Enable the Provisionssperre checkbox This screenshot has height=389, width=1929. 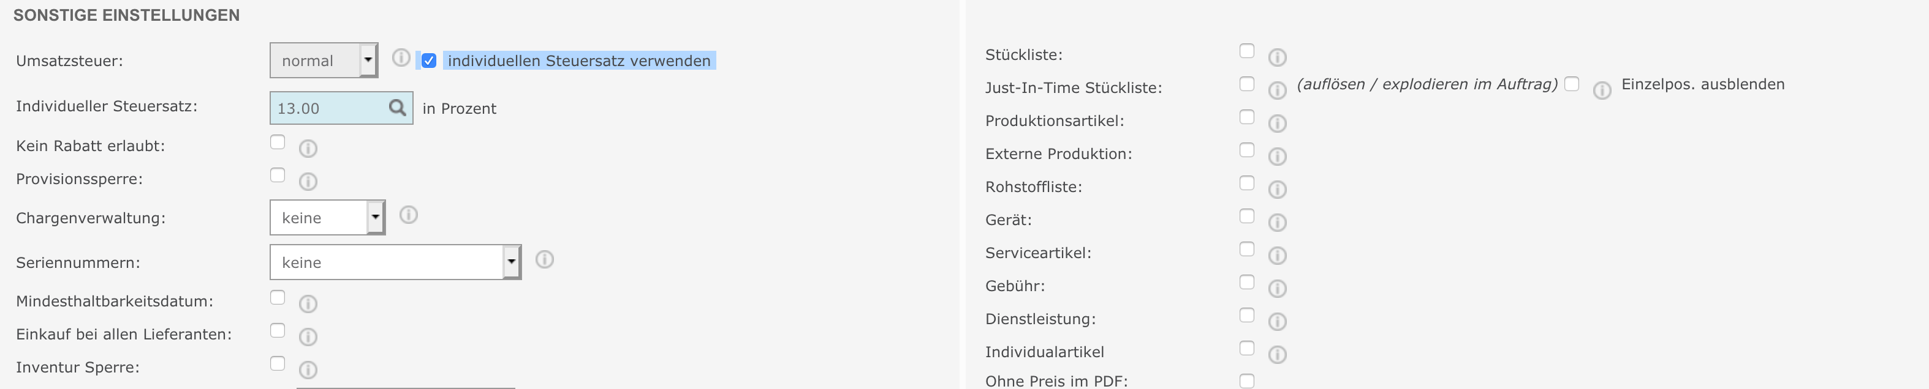tap(278, 175)
